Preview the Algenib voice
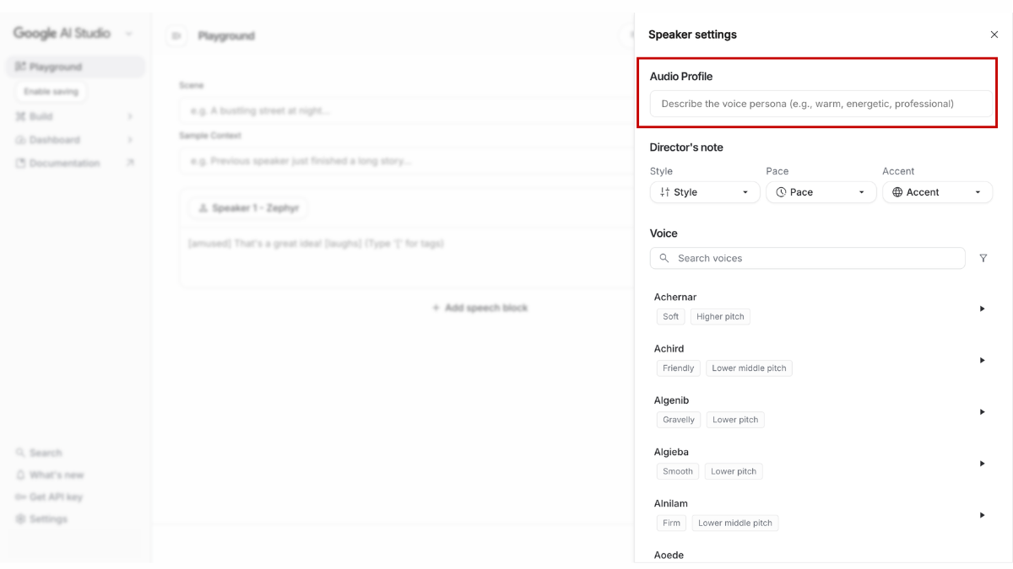The width and height of the screenshot is (1013, 569). 982,411
